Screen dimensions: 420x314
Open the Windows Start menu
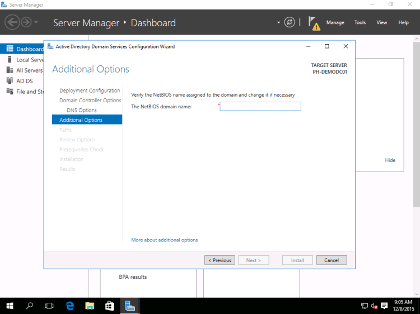(x=10, y=306)
